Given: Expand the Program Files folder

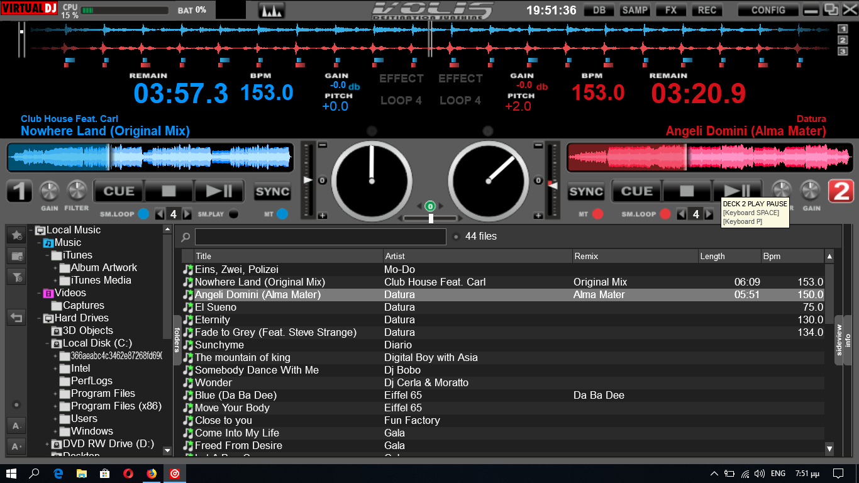Looking at the screenshot, I should click(x=55, y=394).
